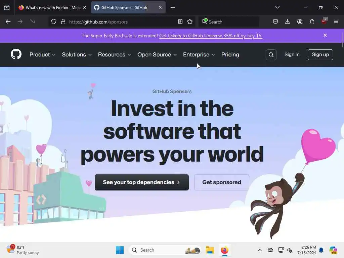
Task: Open the GitHub site search icon
Action: click(x=271, y=55)
